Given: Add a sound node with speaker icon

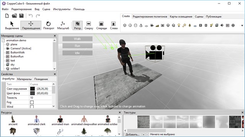Looking at the screenshot, I should tap(222, 25).
